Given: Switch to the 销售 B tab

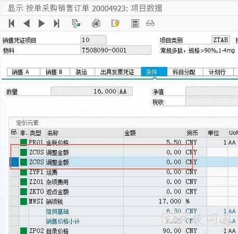Looking at the screenshot, I should tap(55, 72).
